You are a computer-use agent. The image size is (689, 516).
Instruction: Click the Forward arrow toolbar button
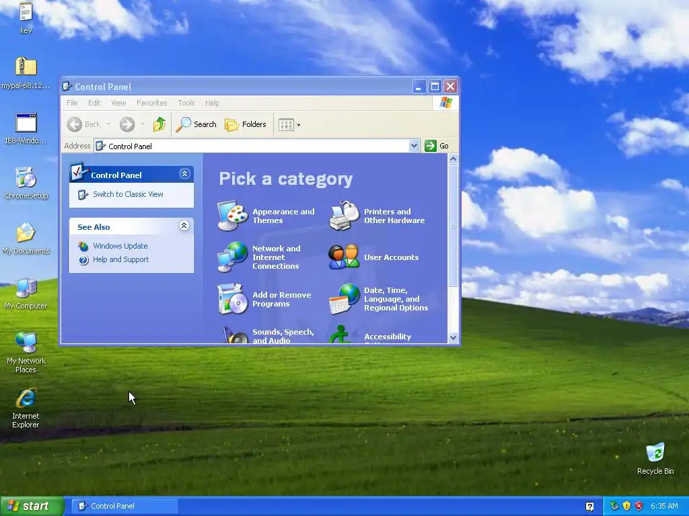127,124
